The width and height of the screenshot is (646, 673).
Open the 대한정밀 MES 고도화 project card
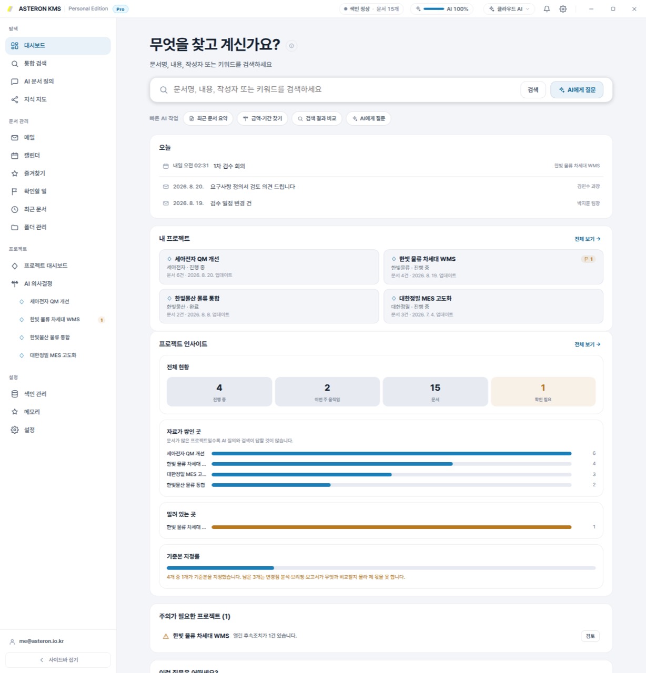[493, 306]
